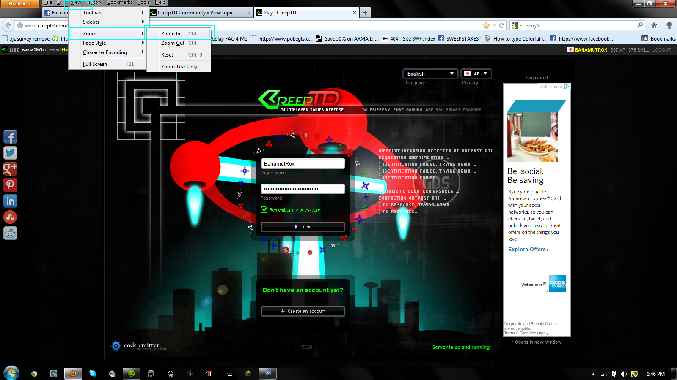Open the 404 - Site SWF Index bookmark
This screenshot has height=380, width=677.
[x=408, y=39]
